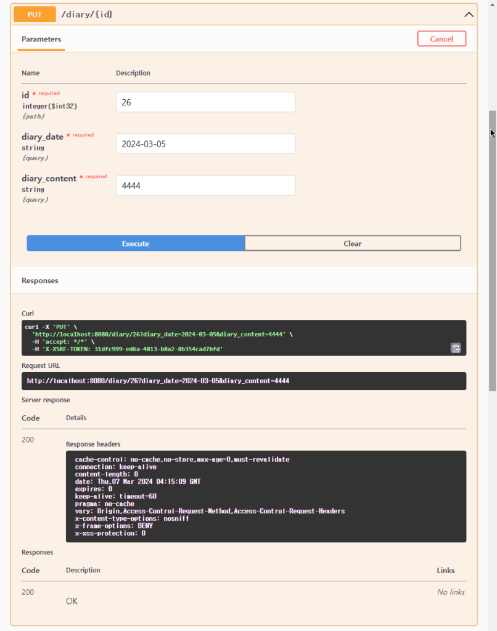Click the vertical scrollbar thumb
This screenshot has width=497, height=631.
(492, 251)
